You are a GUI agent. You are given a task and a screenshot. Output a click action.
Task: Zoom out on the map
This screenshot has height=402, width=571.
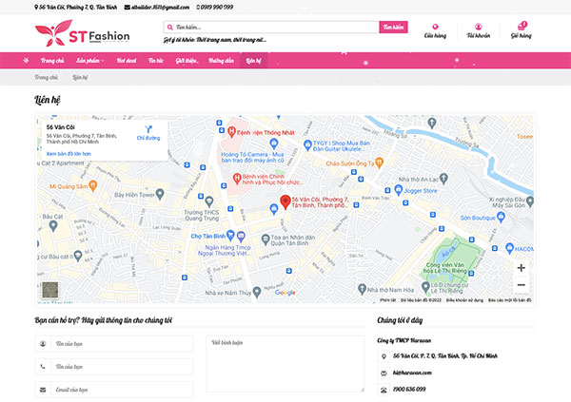click(x=522, y=284)
